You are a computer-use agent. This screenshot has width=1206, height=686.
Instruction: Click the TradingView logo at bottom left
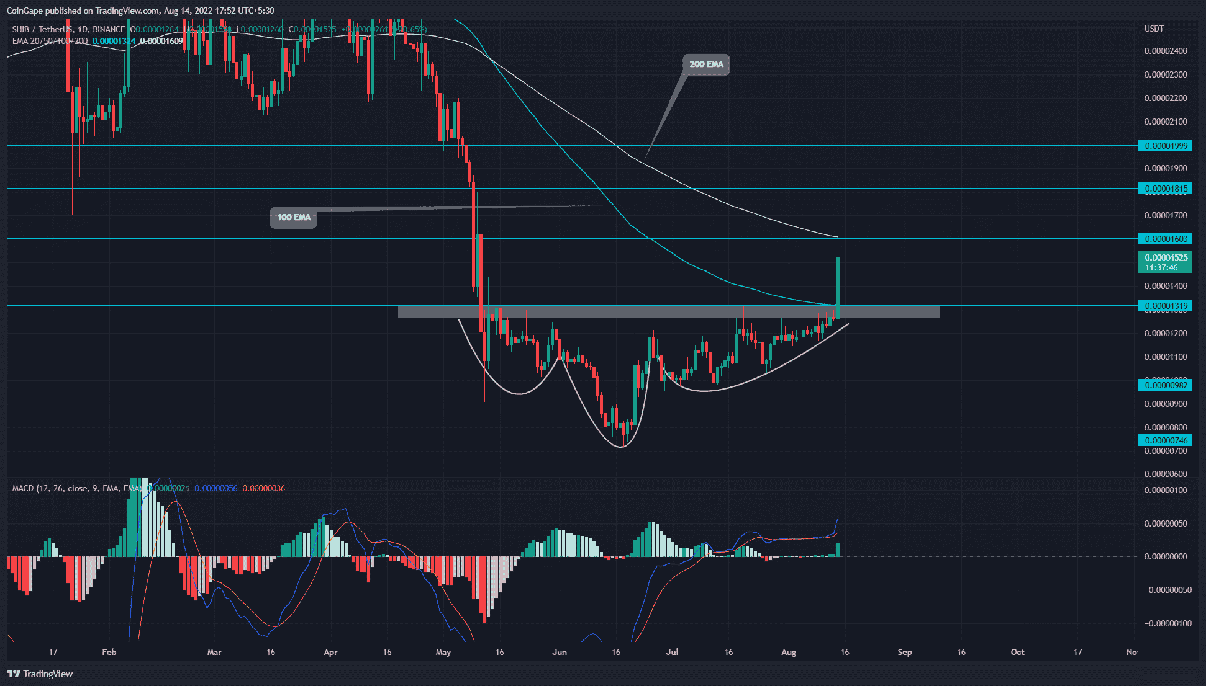click(x=40, y=674)
